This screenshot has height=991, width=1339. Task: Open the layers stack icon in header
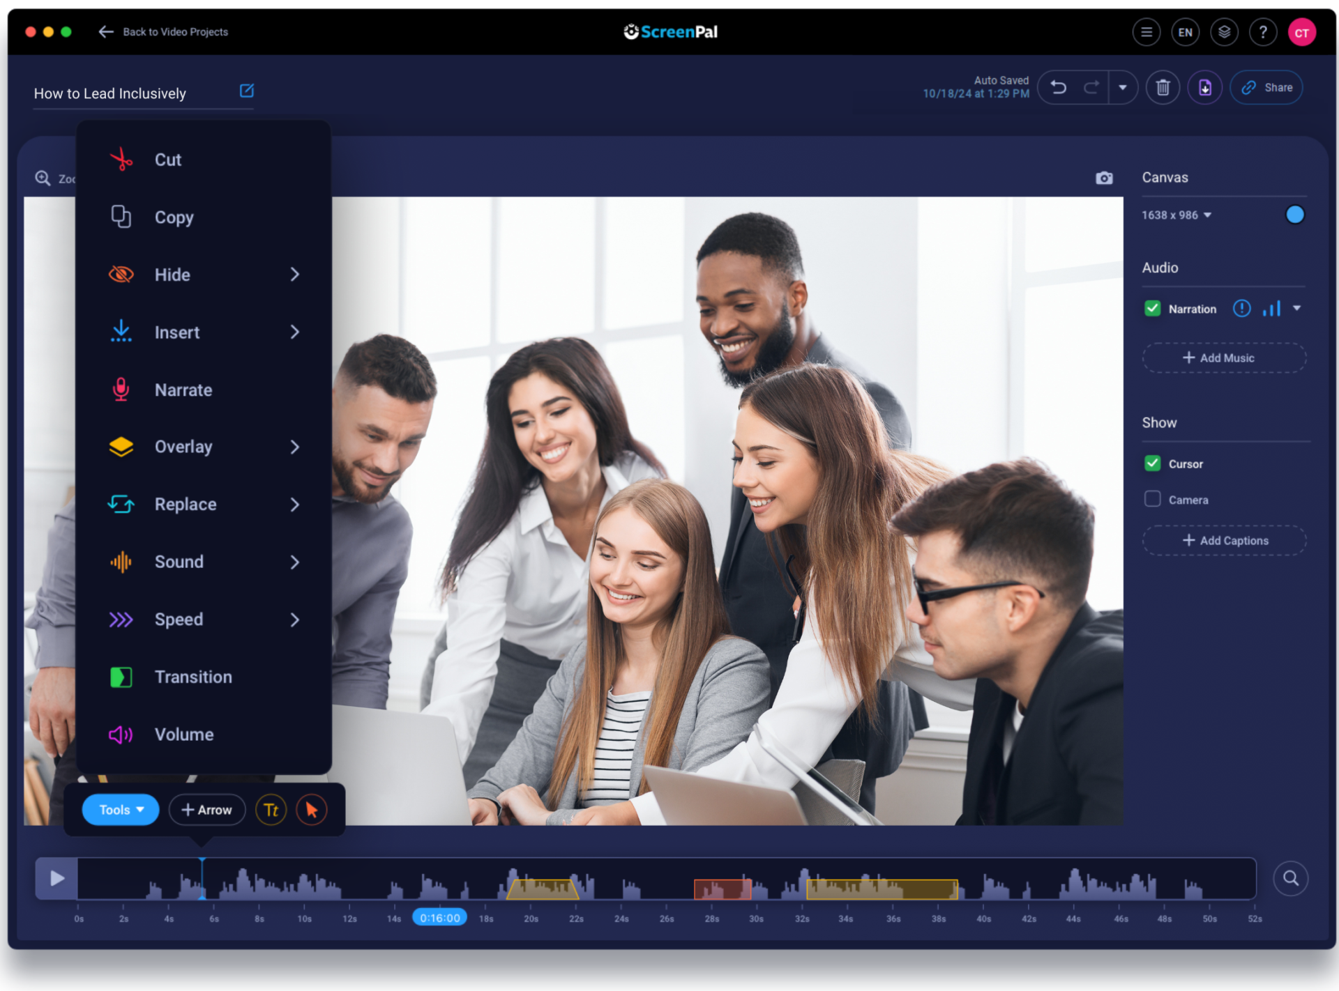[x=1224, y=32]
